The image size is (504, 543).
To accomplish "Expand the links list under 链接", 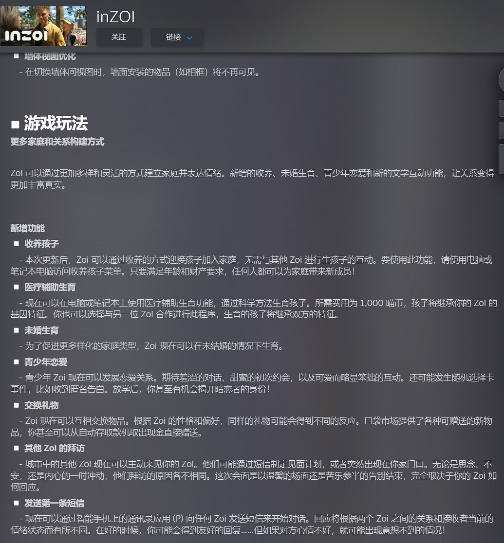I will coord(177,37).
